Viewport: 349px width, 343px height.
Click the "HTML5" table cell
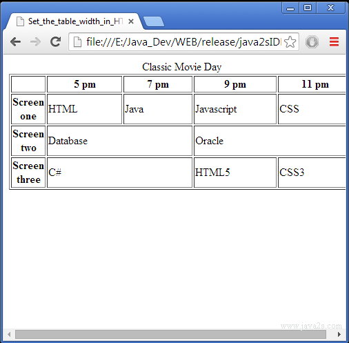click(x=235, y=173)
